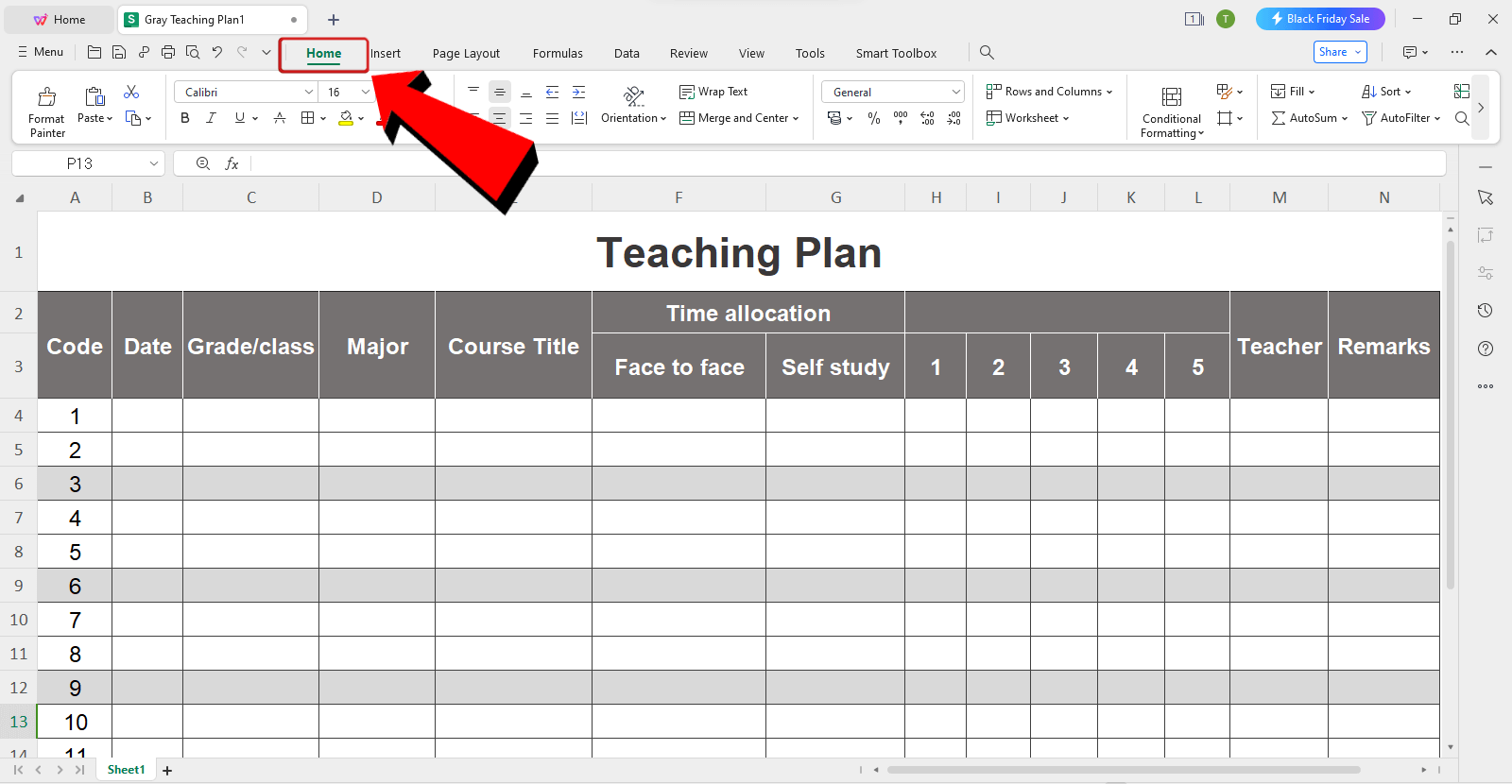Expand the AutoSum dropdown
The image size is (1512, 784).
1344,118
